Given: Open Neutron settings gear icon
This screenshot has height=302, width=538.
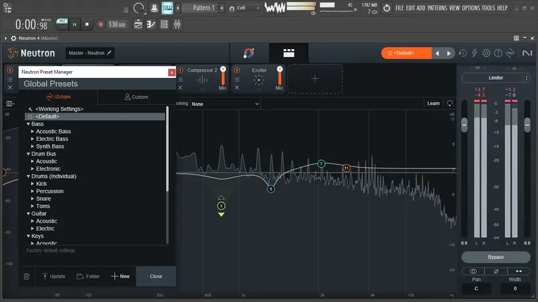Looking at the screenshot, I should tap(486, 53).
